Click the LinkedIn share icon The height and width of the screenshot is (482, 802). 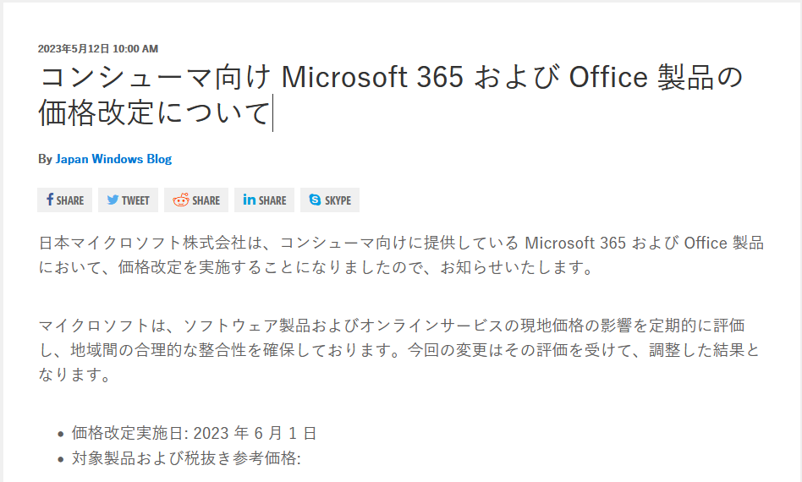[249, 200]
